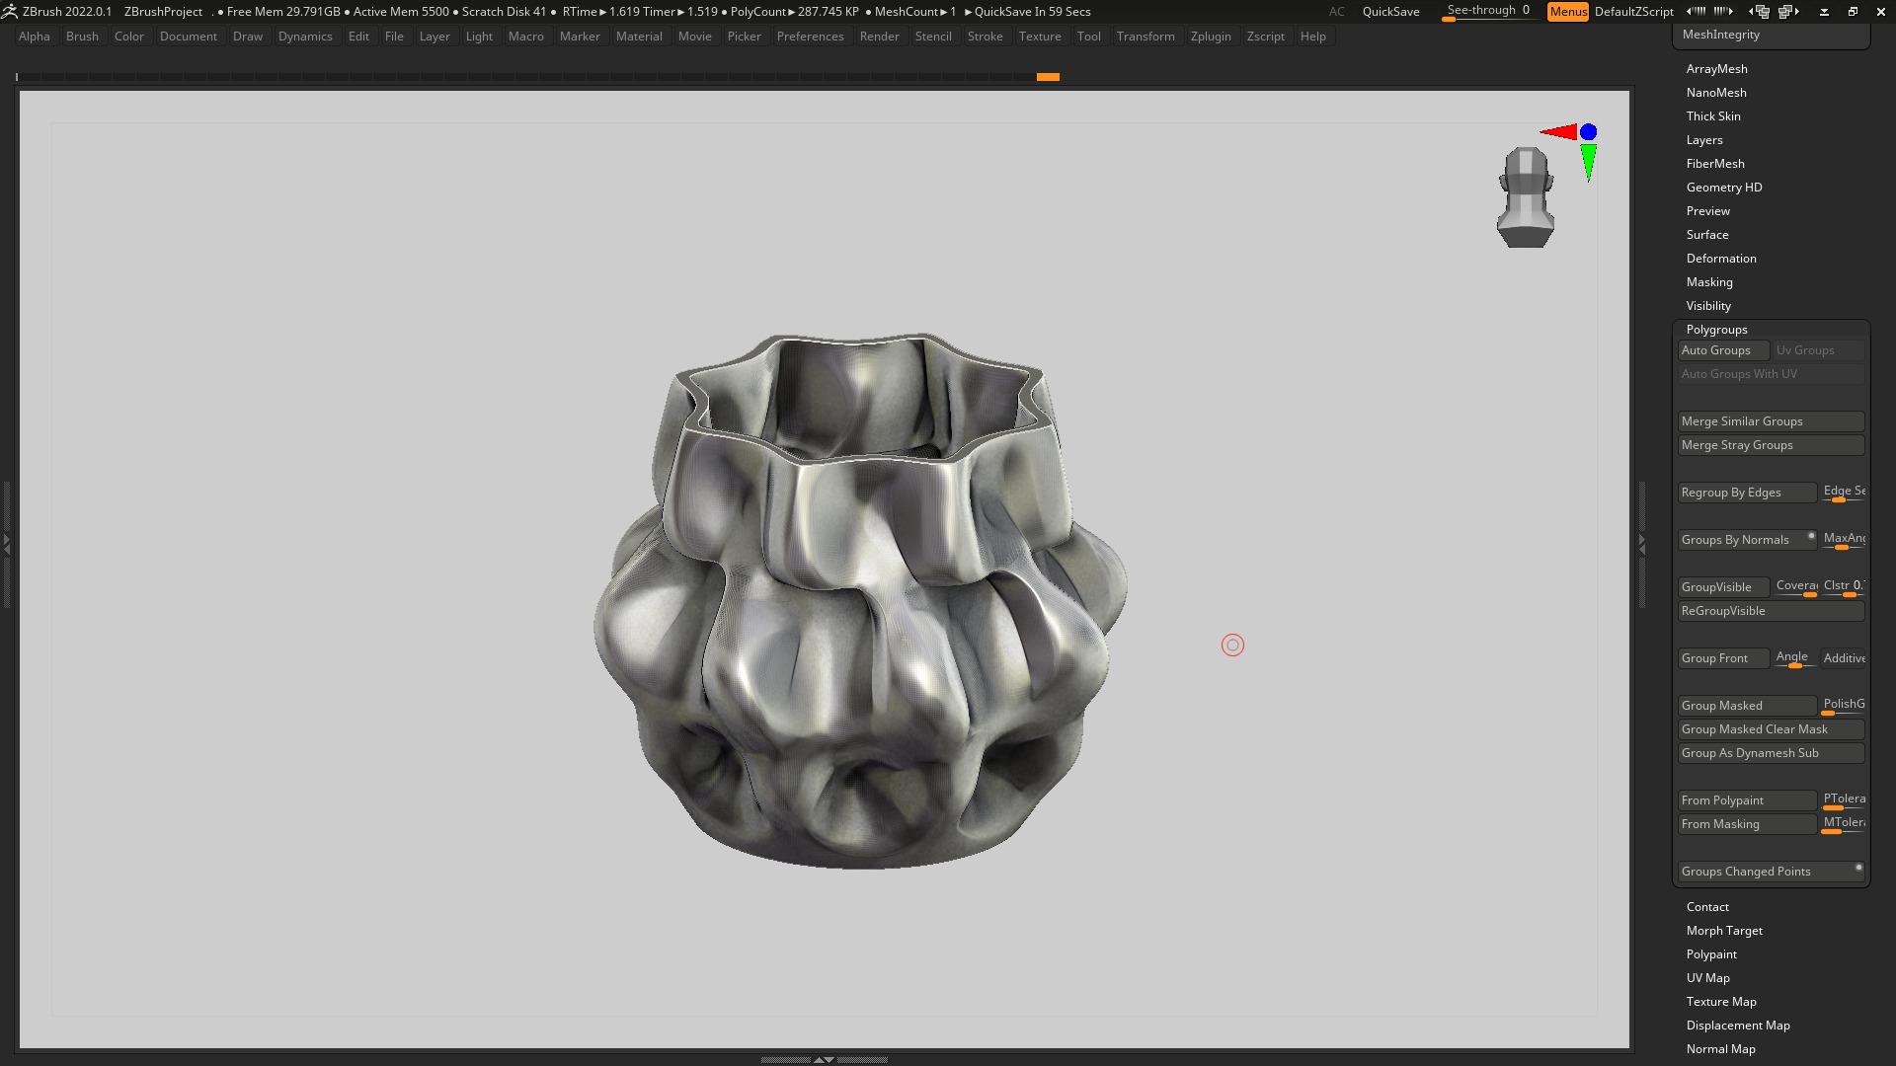
Task: Click Group As Dynamesh Sub
Action: pos(1771,753)
